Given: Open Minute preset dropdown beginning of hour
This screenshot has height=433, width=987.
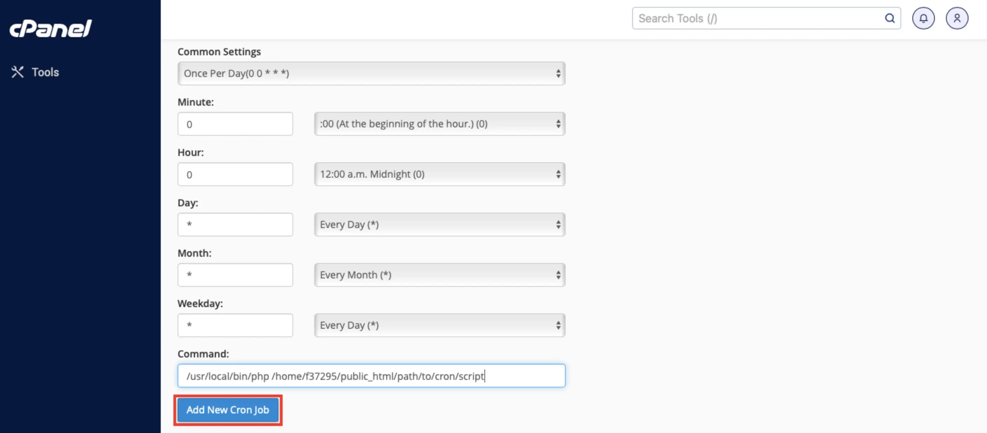Looking at the screenshot, I should (x=440, y=124).
